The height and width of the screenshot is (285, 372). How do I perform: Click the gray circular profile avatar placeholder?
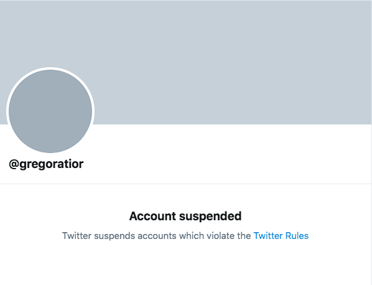[50, 111]
